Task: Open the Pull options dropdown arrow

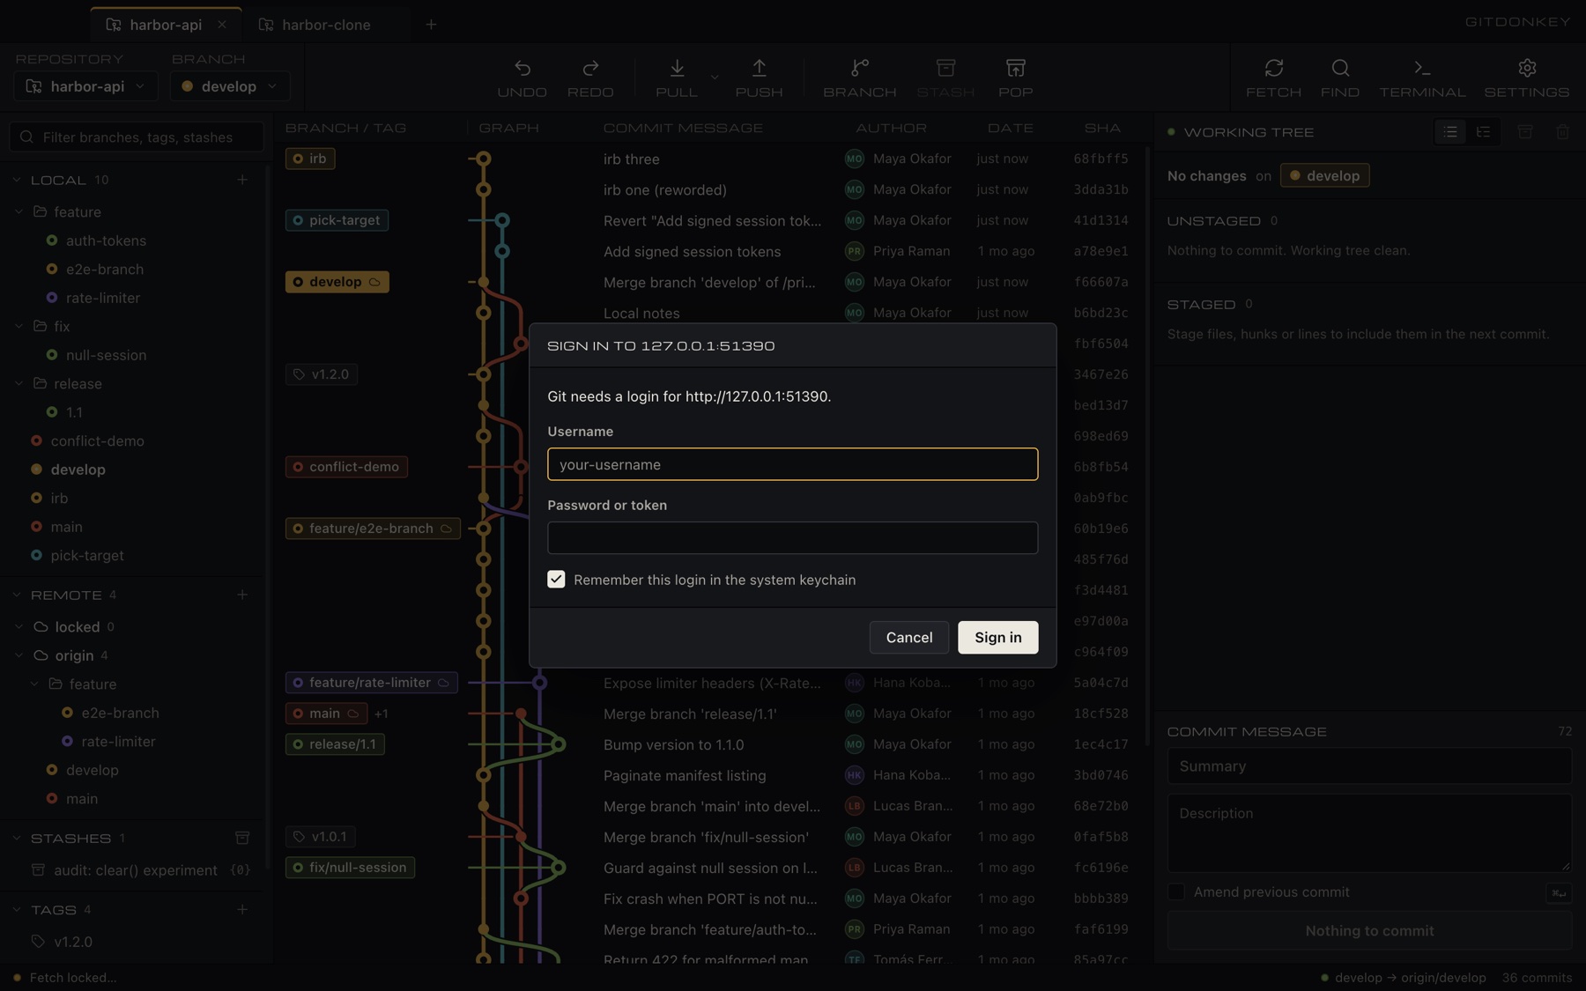Action: pos(715,78)
